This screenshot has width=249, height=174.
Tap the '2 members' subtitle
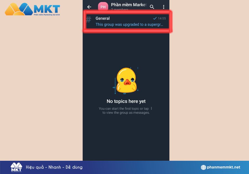pos(120,10)
